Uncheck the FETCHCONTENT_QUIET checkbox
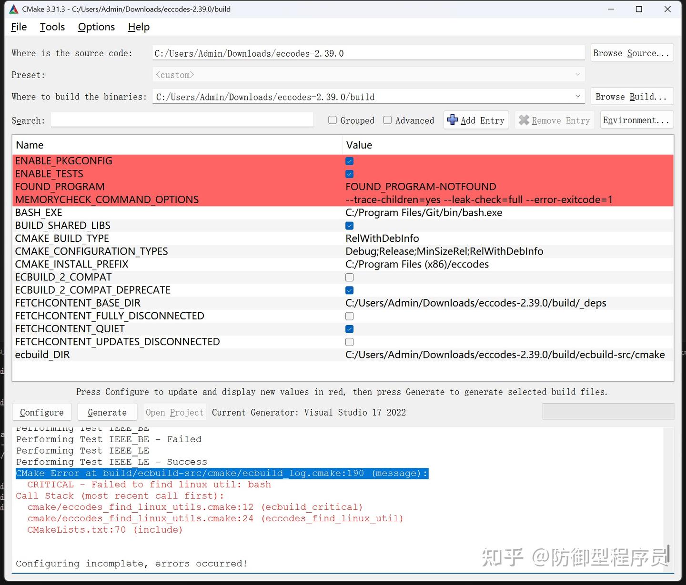Image resolution: width=686 pixels, height=585 pixels. click(x=350, y=329)
